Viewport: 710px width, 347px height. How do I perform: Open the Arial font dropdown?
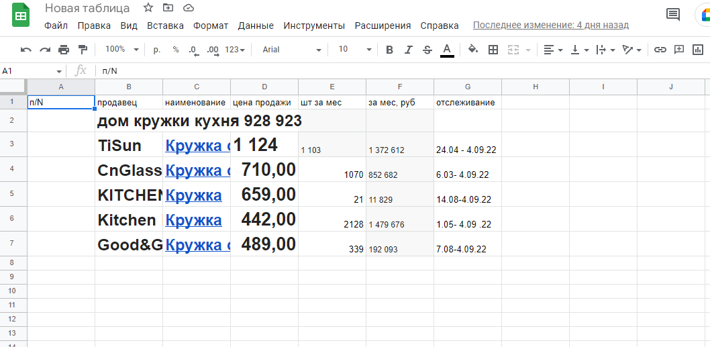(292, 50)
